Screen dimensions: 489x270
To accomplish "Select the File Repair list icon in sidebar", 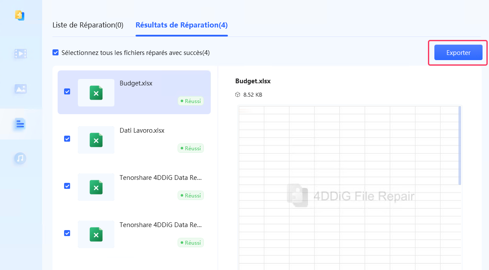I will [x=21, y=124].
